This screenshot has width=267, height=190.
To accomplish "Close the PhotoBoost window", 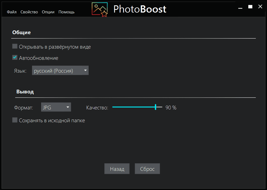I will (260, 7).
